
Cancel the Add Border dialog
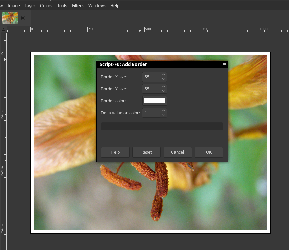tap(178, 152)
